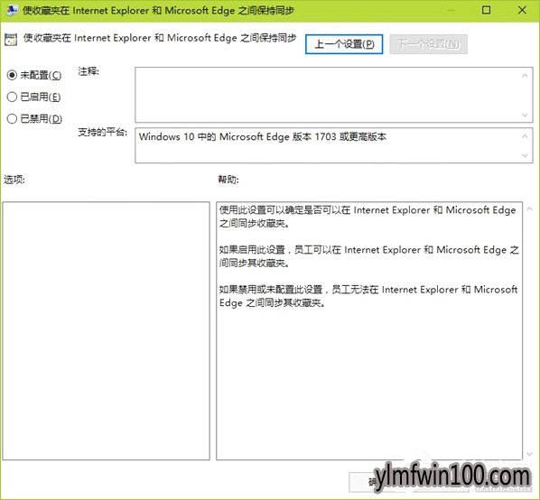Click the supported platform Windows 10 text field
The image size is (540, 500).
[x=327, y=145]
